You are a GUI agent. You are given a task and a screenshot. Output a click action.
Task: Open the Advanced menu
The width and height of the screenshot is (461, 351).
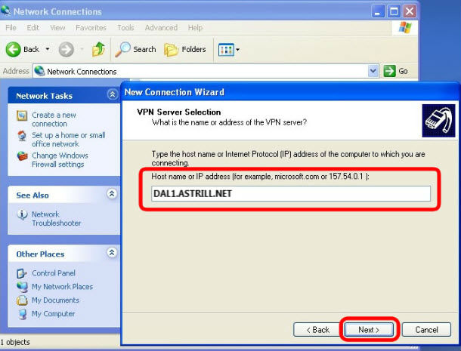click(x=161, y=28)
